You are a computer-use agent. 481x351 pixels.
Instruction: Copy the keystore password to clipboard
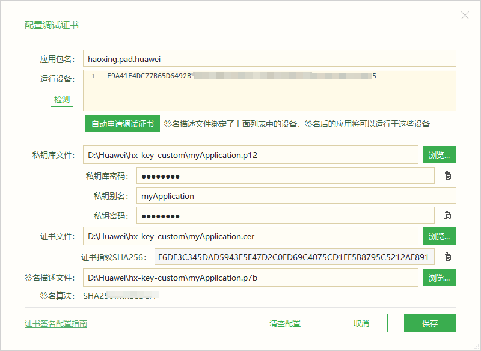(x=446, y=175)
